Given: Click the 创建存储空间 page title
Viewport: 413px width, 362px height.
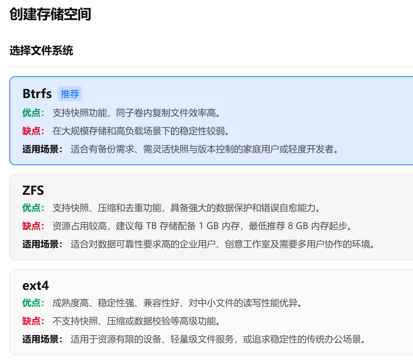Looking at the screenshot, I should coord(50,14).
